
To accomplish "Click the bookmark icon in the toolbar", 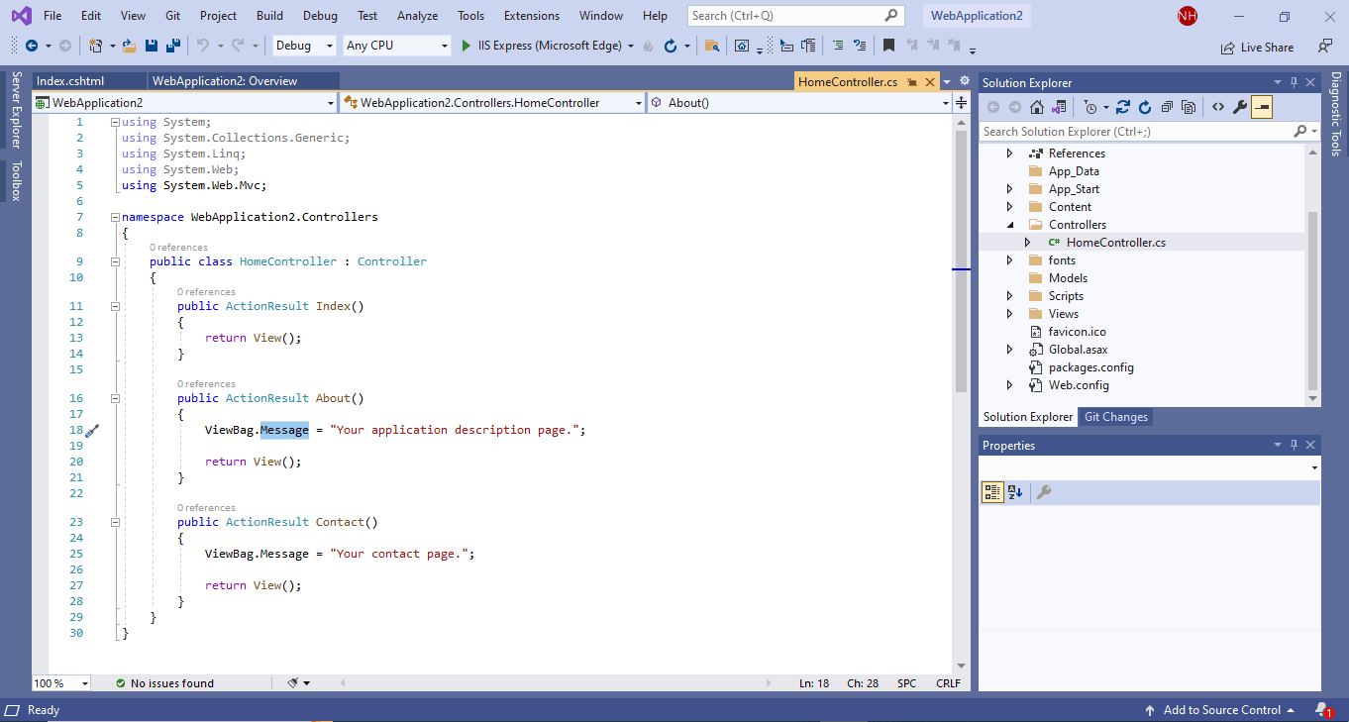I will [888, 46].
